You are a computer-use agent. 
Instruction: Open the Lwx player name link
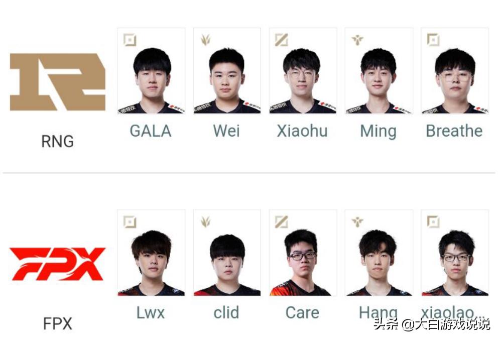pos(151,312)
